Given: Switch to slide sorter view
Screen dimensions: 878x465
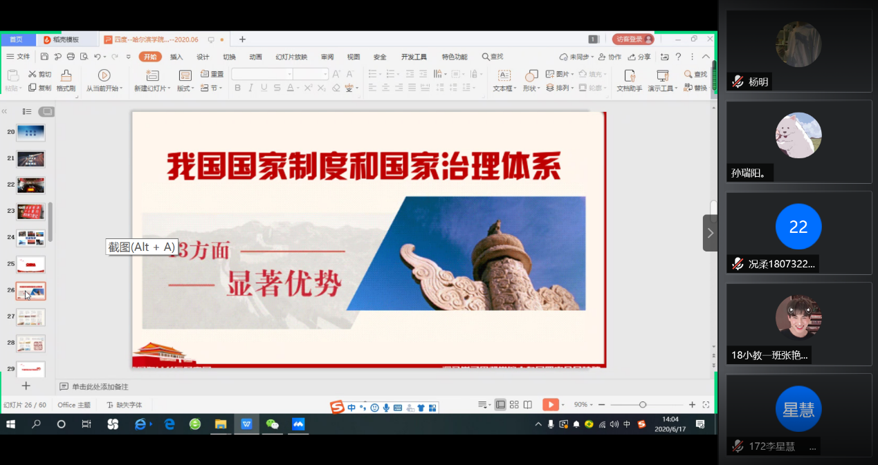Looking at the screenshot, I should pyautogui.click(x=514, y=405).
